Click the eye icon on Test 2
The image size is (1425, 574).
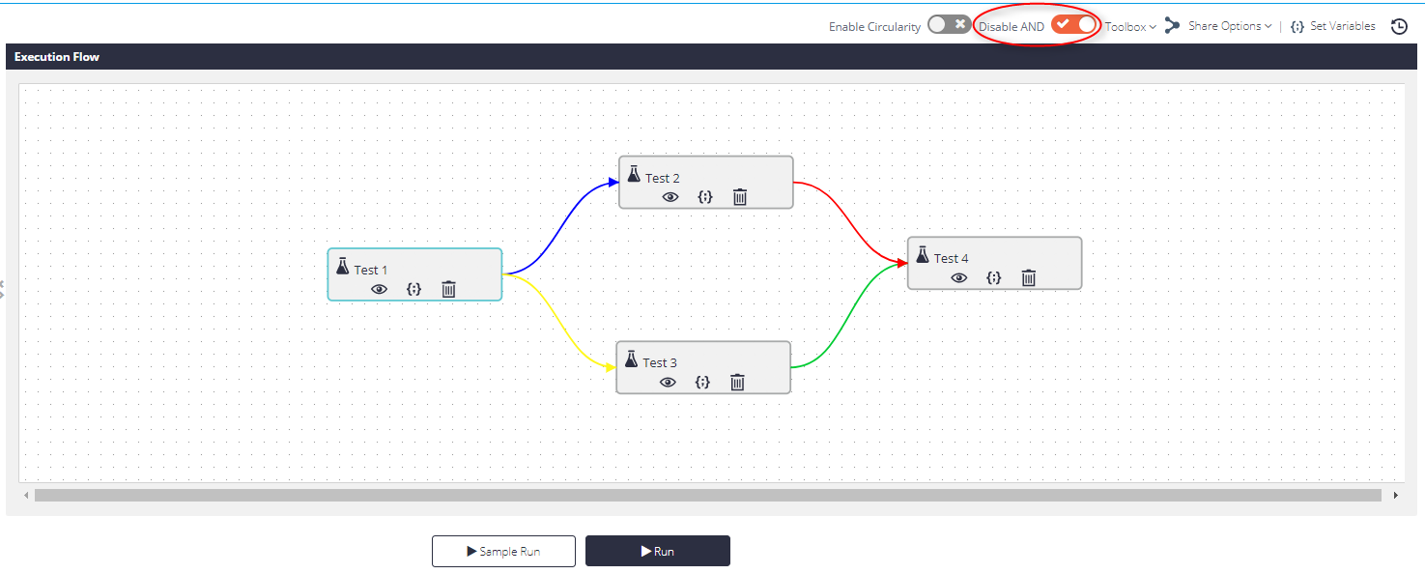670,197
